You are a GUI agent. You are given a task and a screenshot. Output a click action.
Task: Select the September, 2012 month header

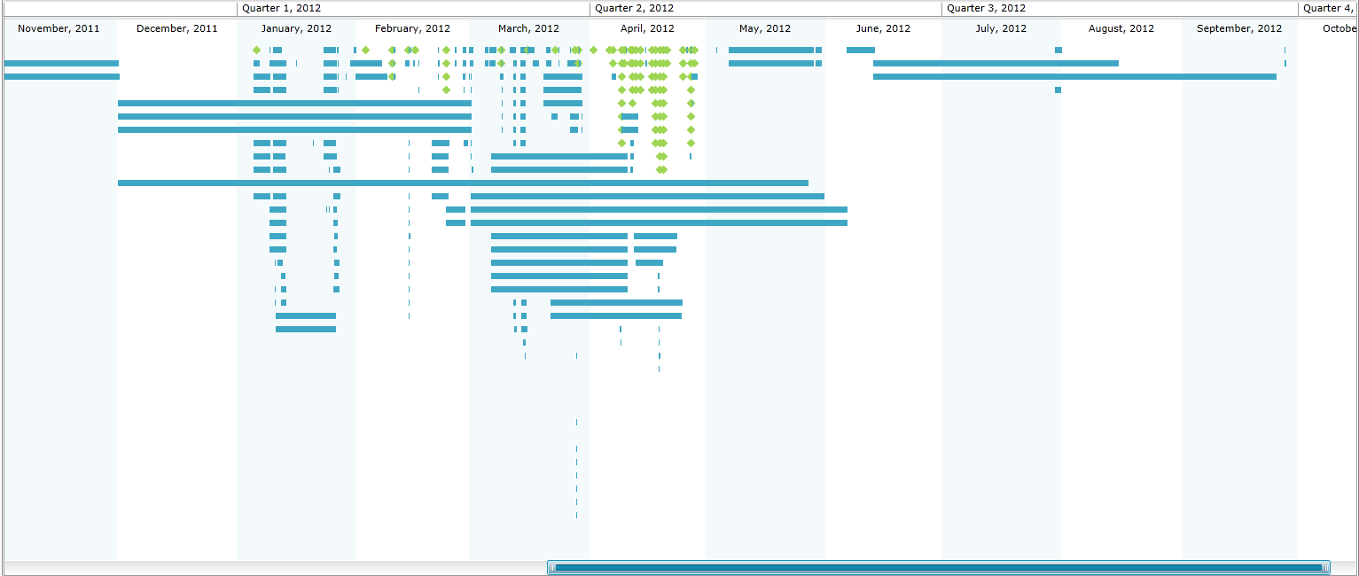point(1239,28)
